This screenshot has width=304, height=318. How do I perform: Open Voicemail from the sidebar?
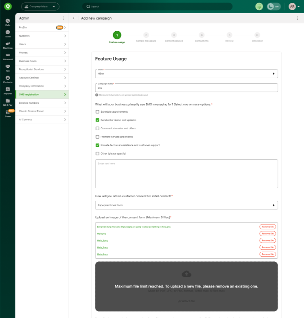[8, 56]
